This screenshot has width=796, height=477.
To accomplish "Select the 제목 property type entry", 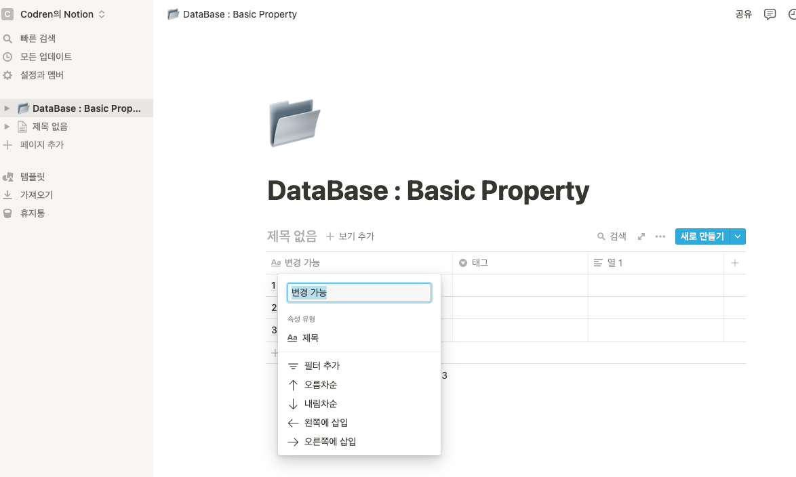I will (x=359, y=338).
